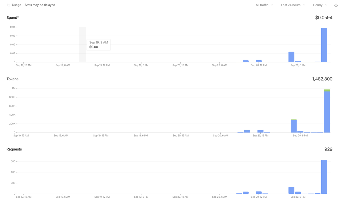
Task: Click the 0.03 label on the Spend axis
Action: [13, 36]
